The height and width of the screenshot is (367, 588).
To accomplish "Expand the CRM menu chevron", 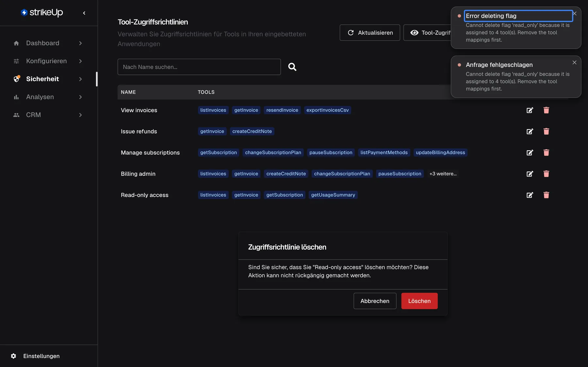I will (x=80, y=115).
